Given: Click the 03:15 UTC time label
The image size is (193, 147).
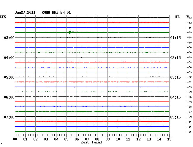Looking at the screenshot, I should point(175,77).
